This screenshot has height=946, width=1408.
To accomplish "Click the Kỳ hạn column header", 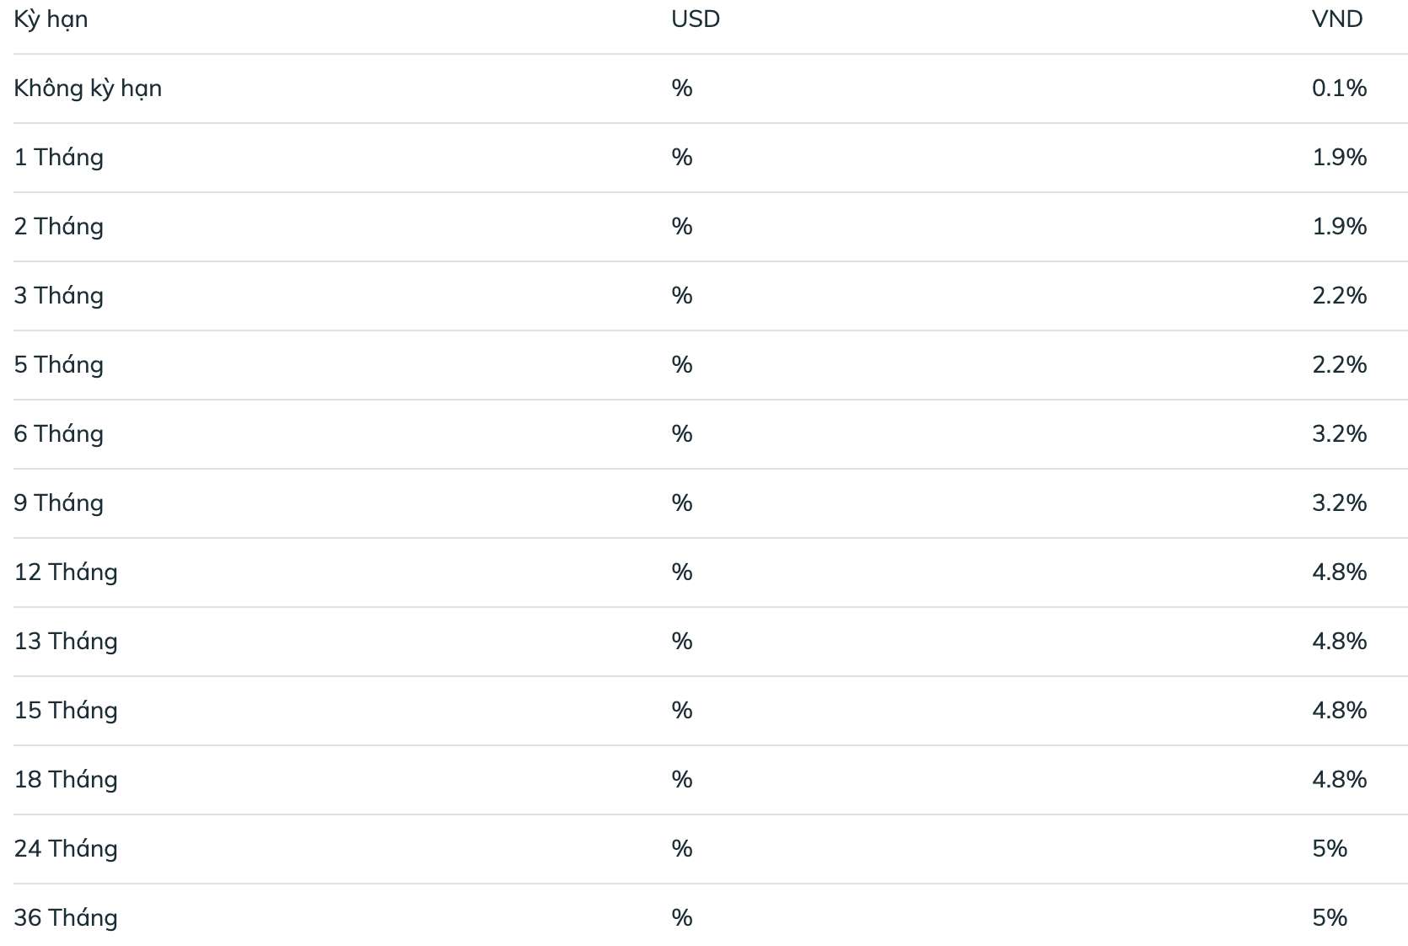I will (x=51, y=19).
